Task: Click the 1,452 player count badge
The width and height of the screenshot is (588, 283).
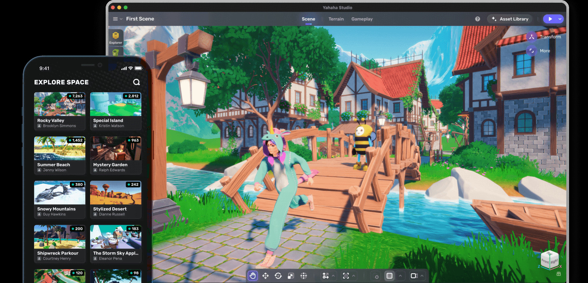Action: pyautogui.click(x=76, y=140)
